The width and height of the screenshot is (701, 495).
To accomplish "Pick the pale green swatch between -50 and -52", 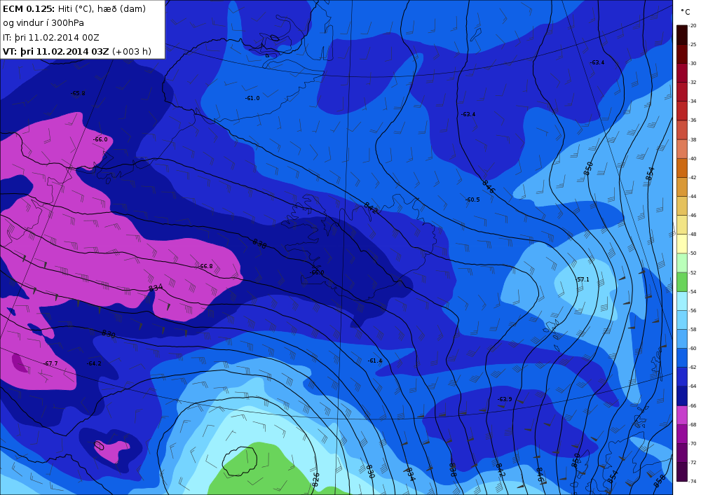I will click(x=682, y=263).
